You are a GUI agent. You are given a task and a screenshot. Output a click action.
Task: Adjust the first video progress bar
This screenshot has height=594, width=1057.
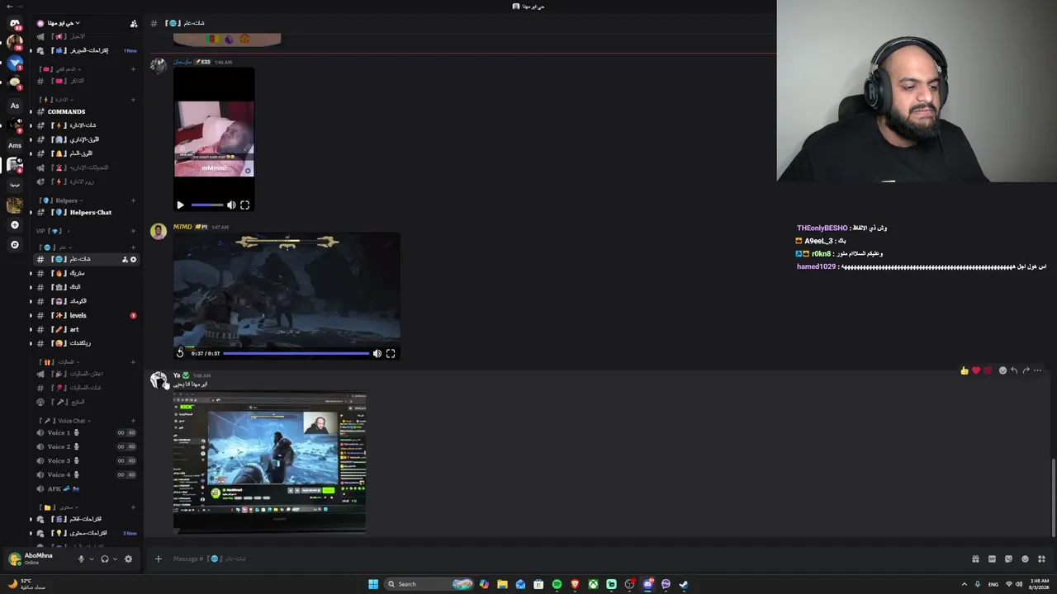point(207,205)
